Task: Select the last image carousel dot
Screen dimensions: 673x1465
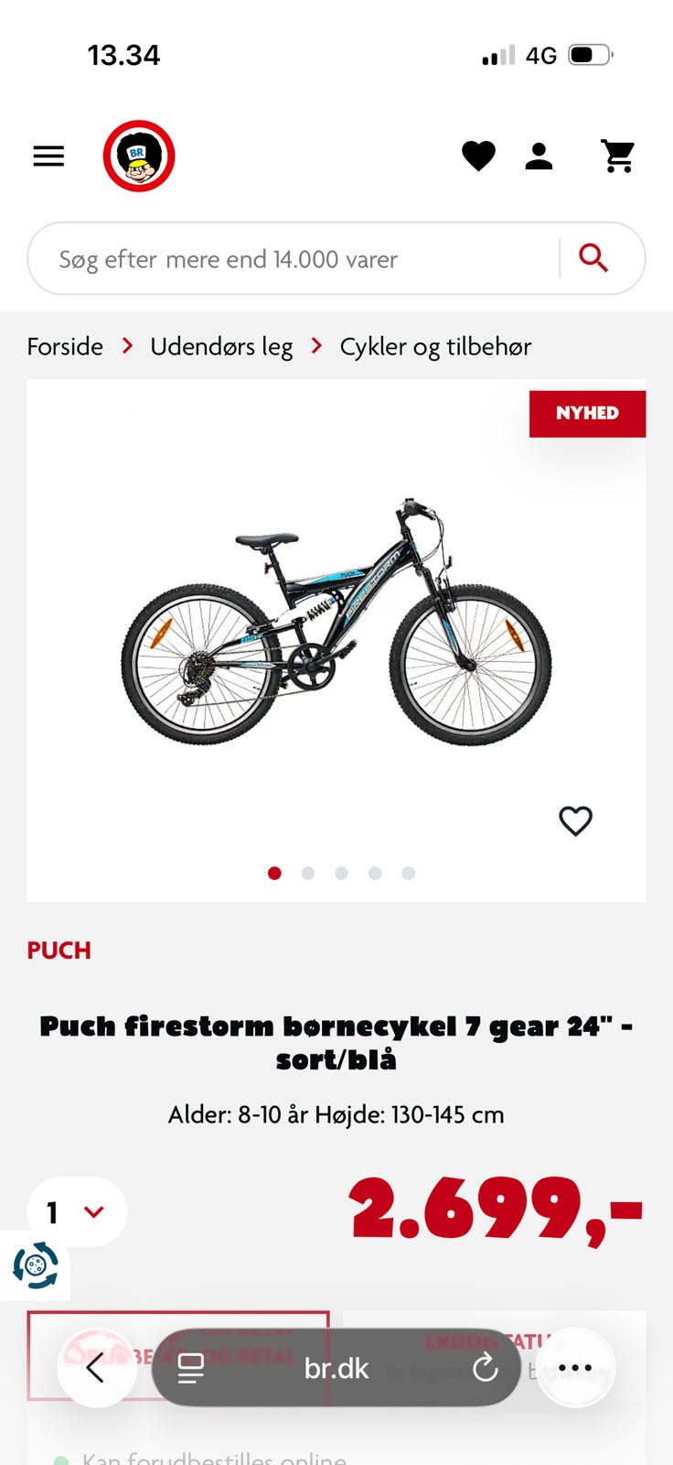Action: click(408, 874)
